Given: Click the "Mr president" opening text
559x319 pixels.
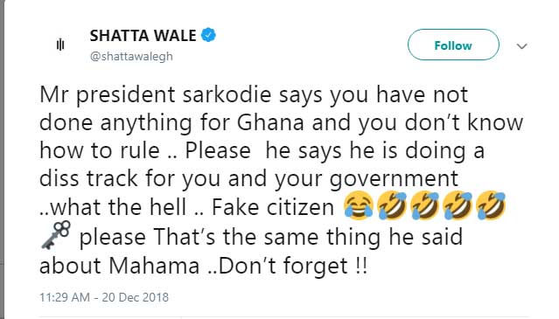Looking at the screenshot, I should [108, 96].
